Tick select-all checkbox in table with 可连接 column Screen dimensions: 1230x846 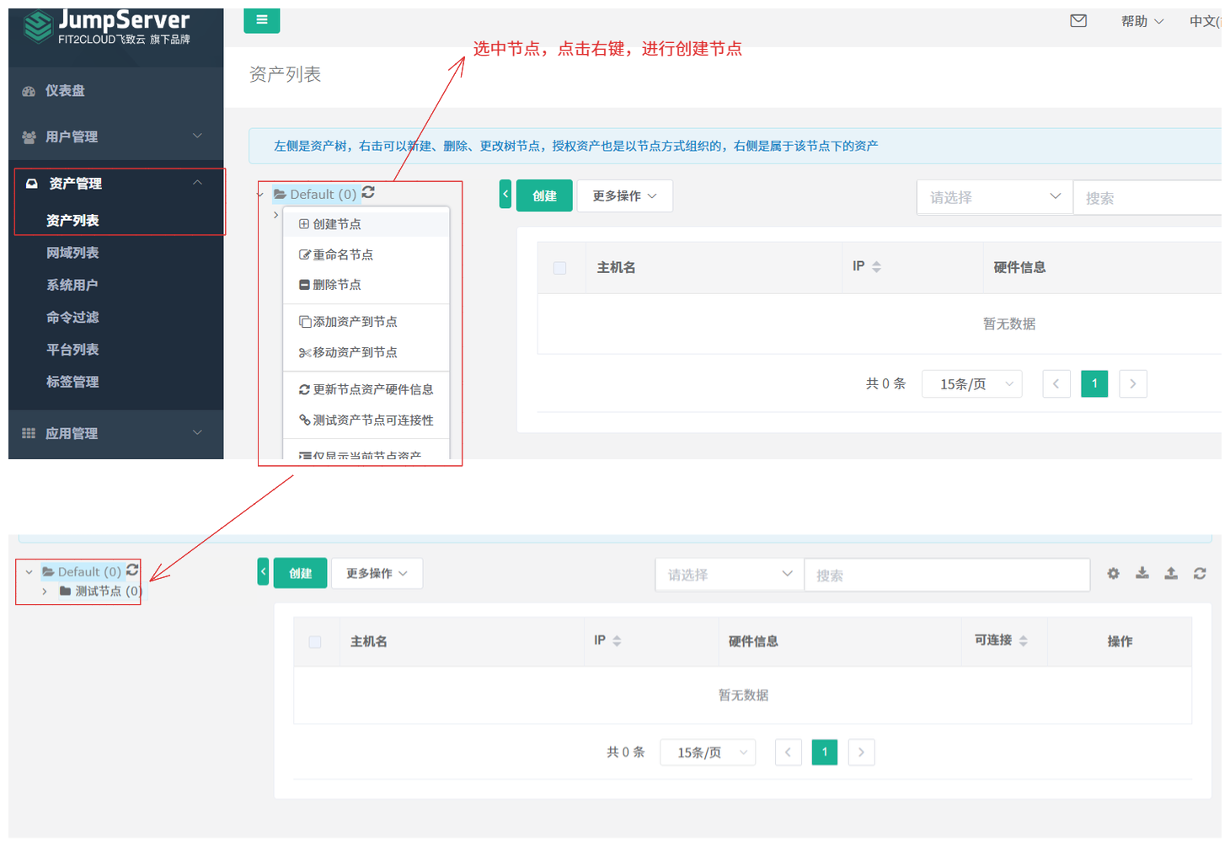pos(315,642)
